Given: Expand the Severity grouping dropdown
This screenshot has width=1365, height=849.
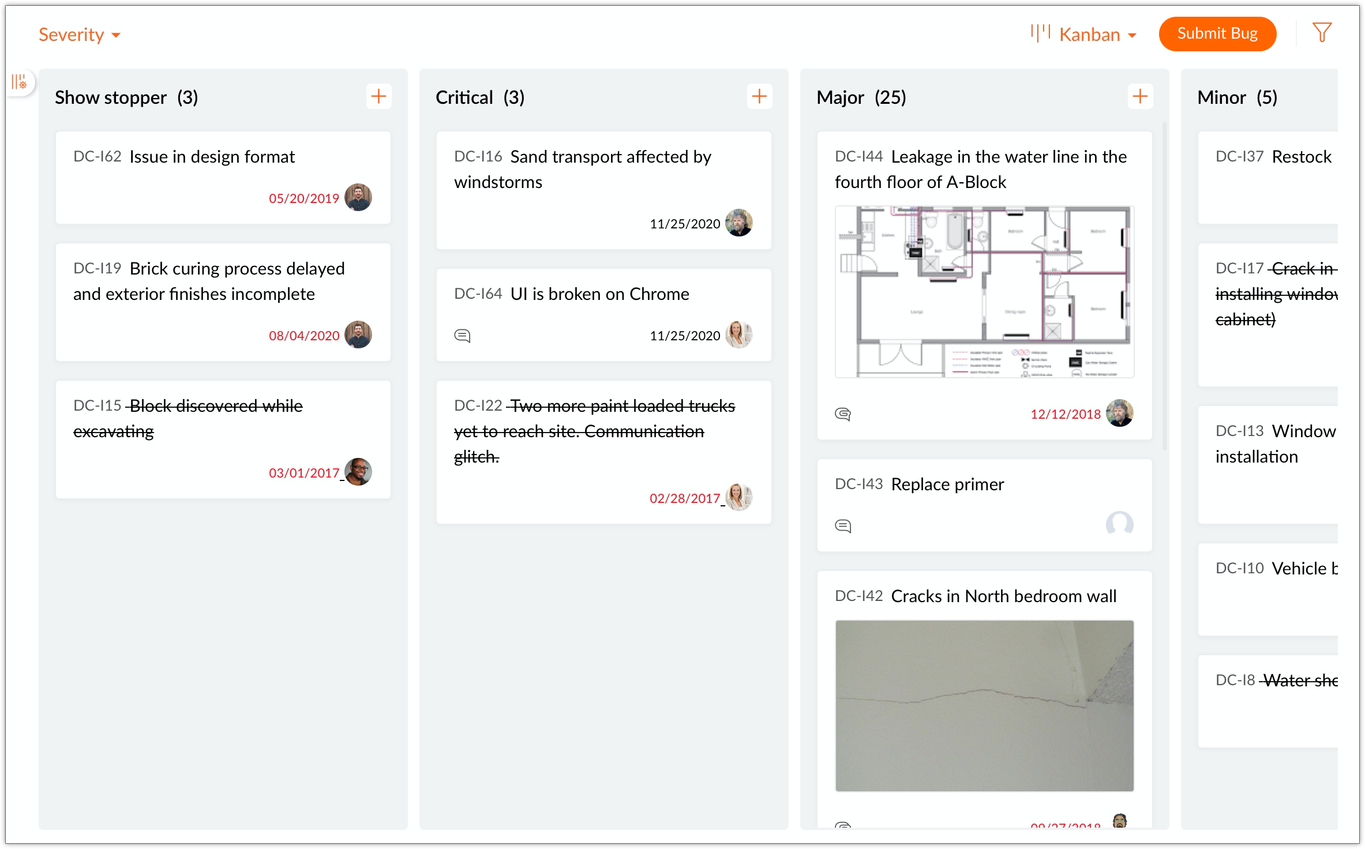Looking at the screenshot, I should coord(80,35).
